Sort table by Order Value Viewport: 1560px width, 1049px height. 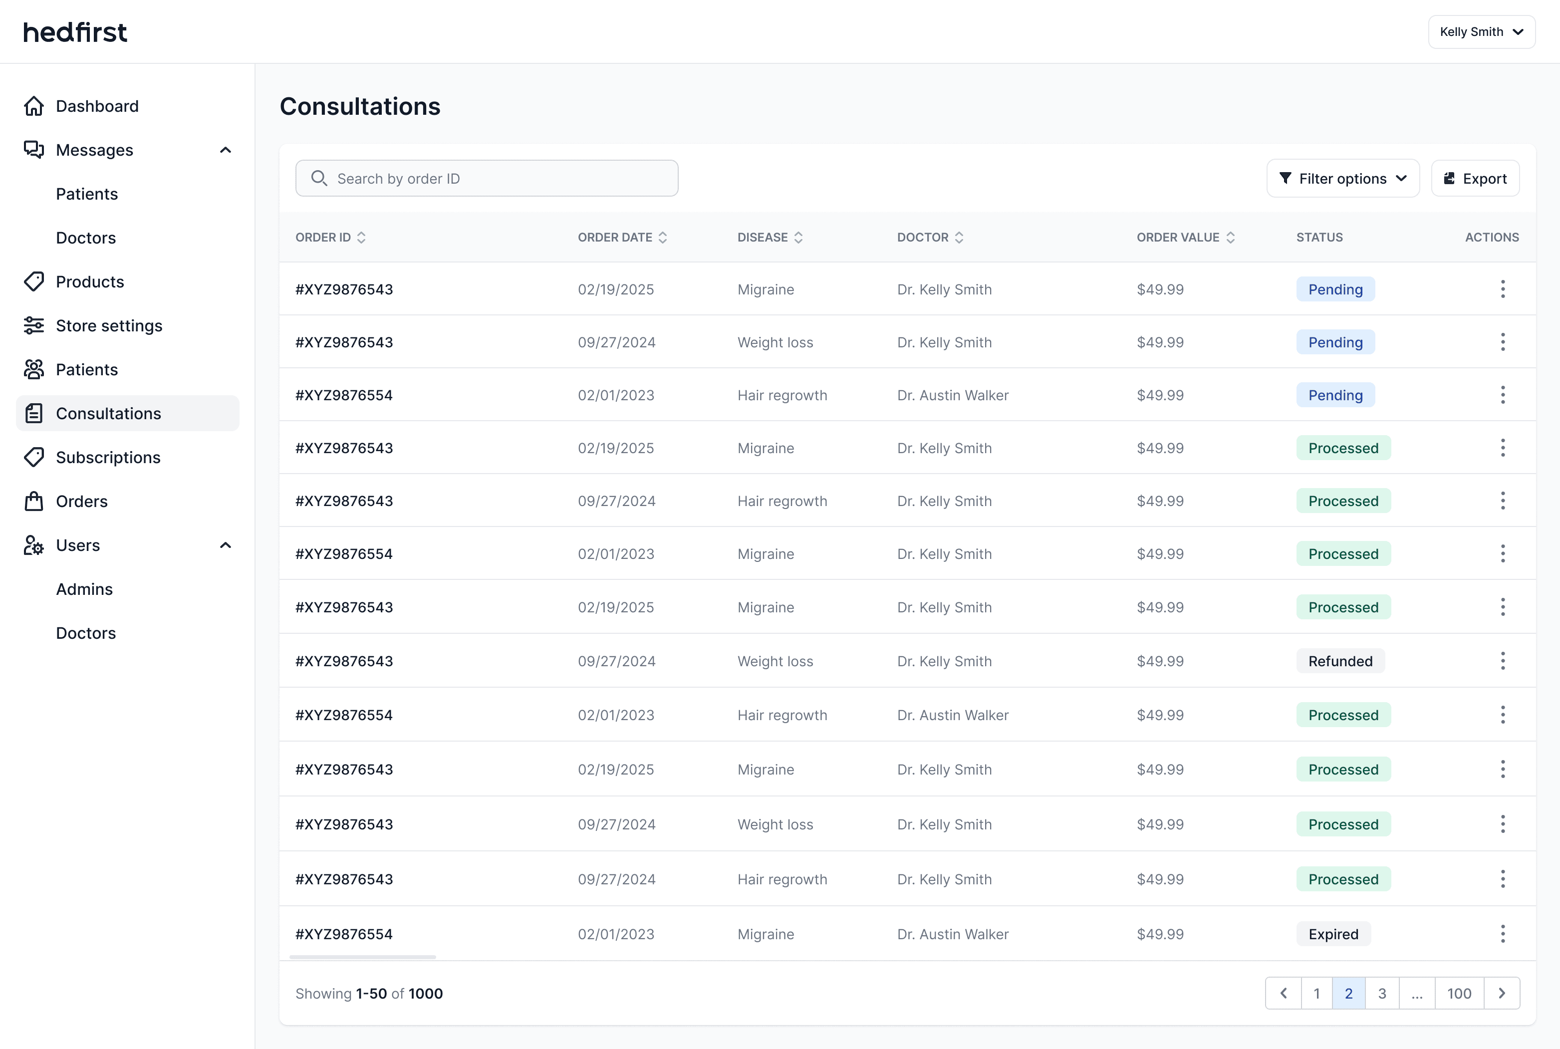coord(1230,238)
